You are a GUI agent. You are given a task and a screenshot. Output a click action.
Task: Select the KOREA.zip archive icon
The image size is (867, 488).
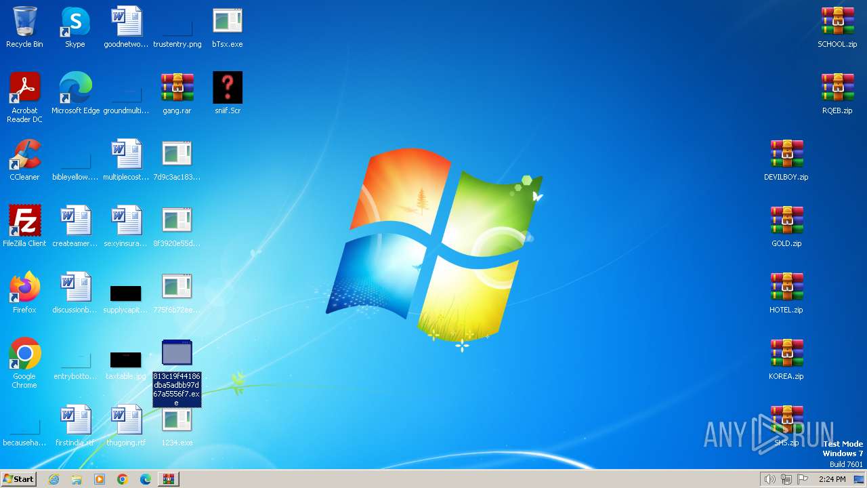786,354
